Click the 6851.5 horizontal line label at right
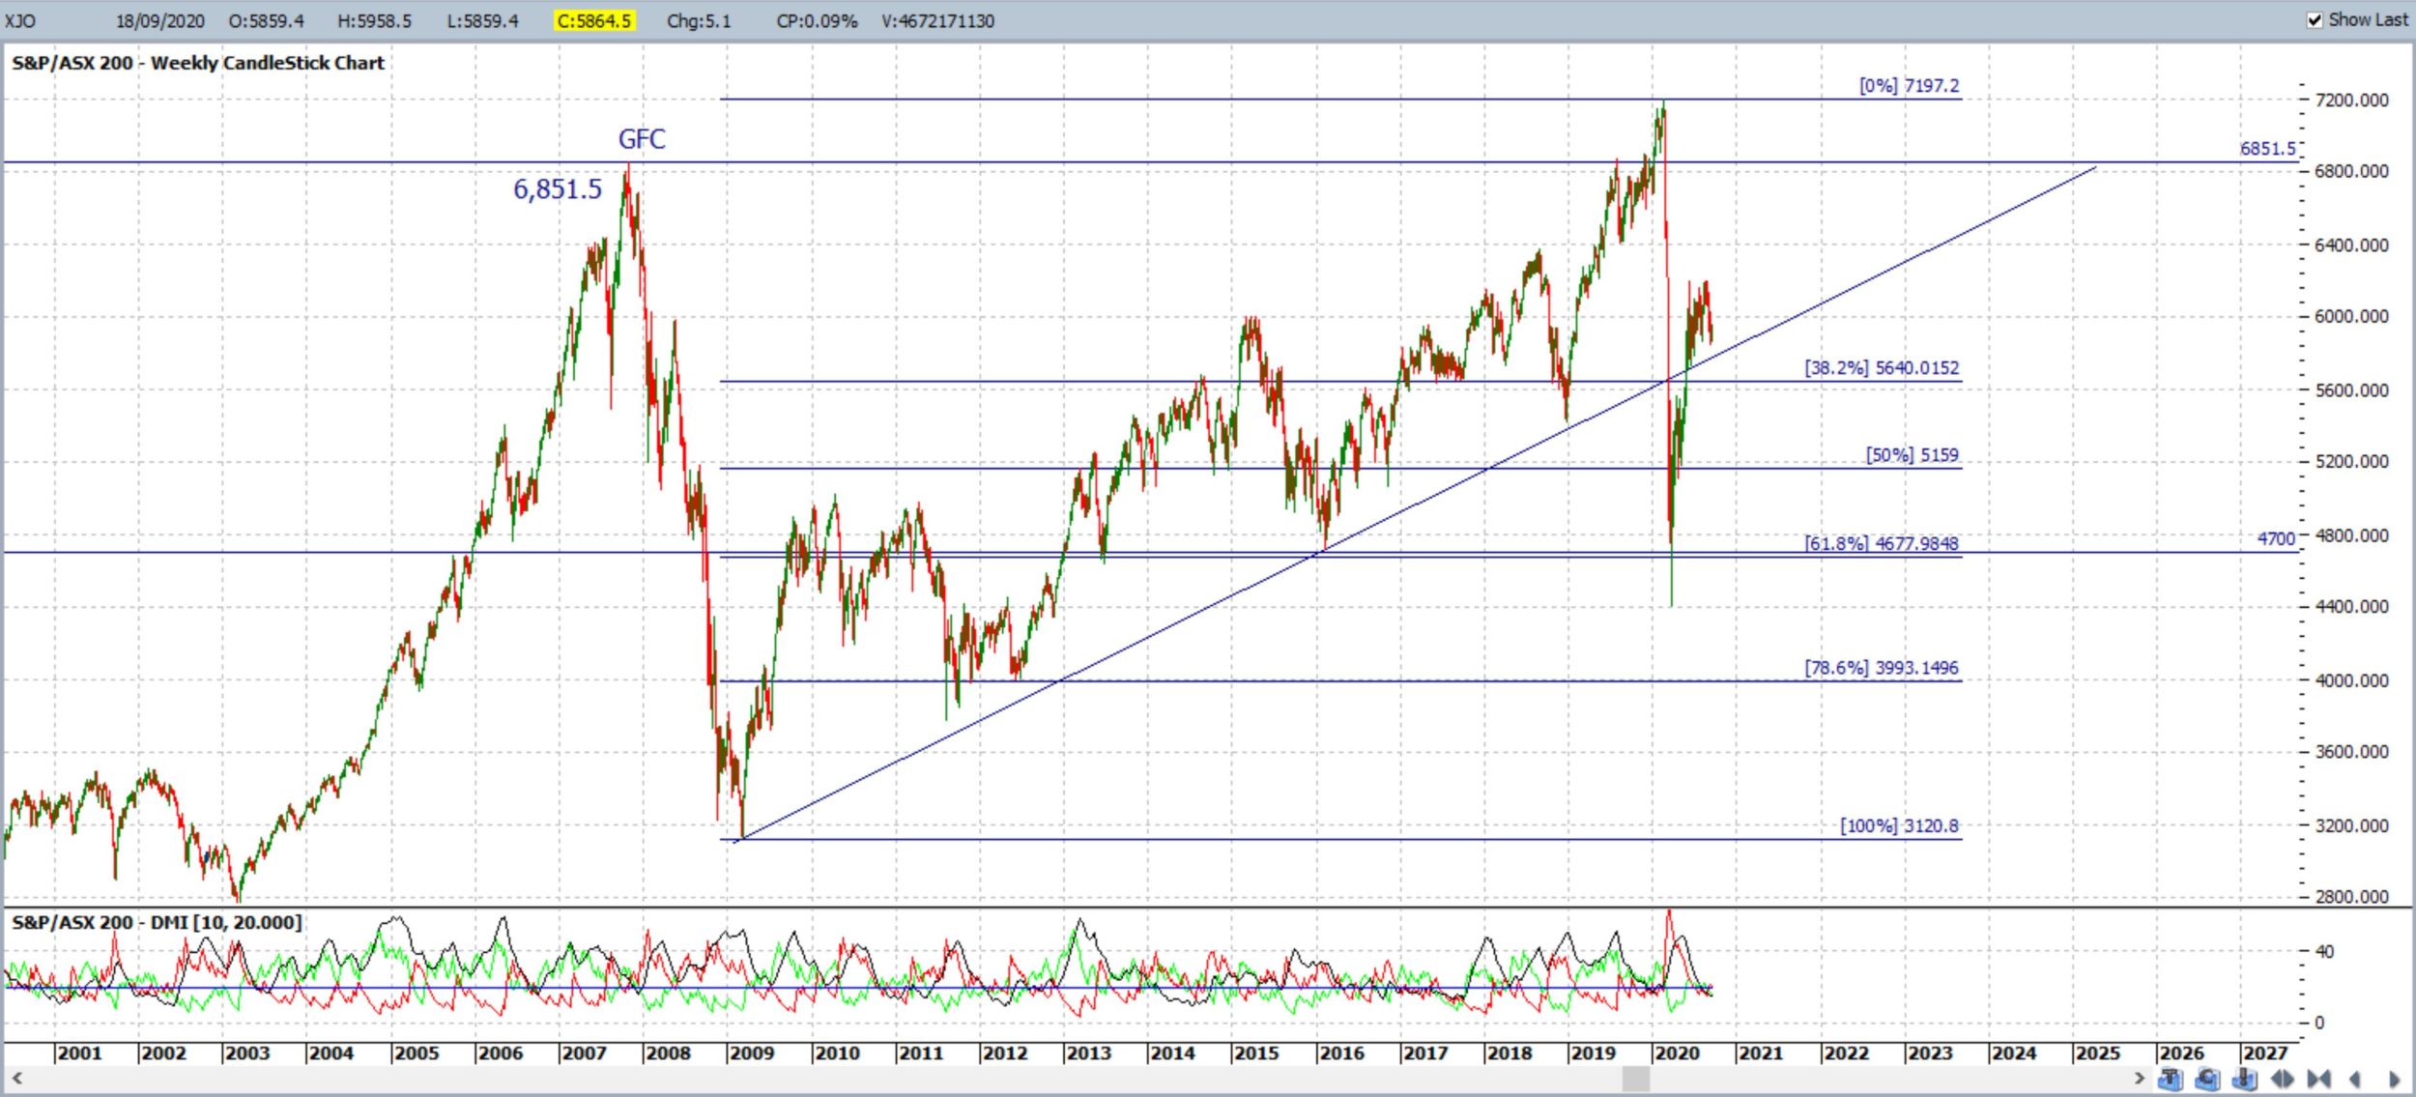Viewport: 2416px width, 1097px height. click(x=2267, y=149)
